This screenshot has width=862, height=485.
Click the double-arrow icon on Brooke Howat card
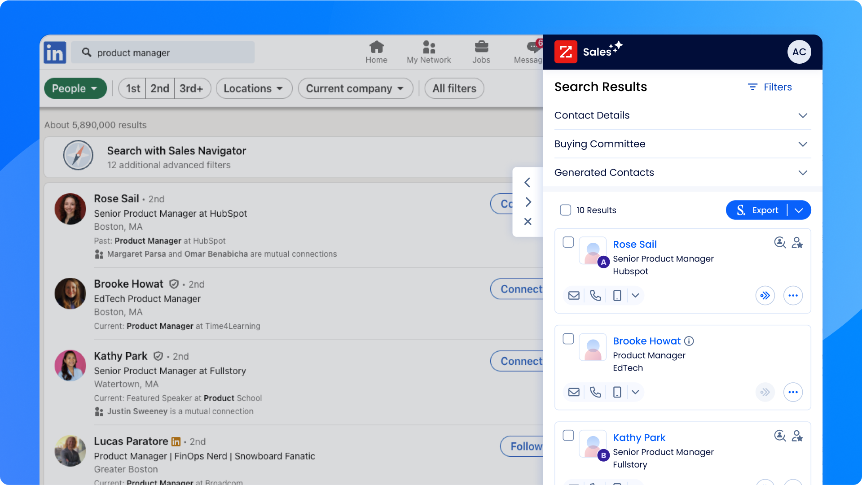pos(765,392)
